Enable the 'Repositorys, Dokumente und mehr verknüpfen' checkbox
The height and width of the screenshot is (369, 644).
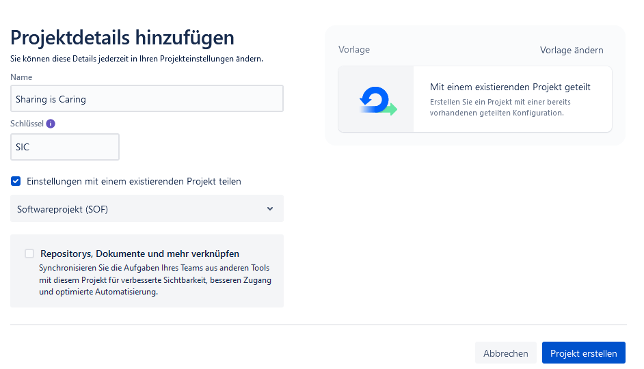[29, 254]
